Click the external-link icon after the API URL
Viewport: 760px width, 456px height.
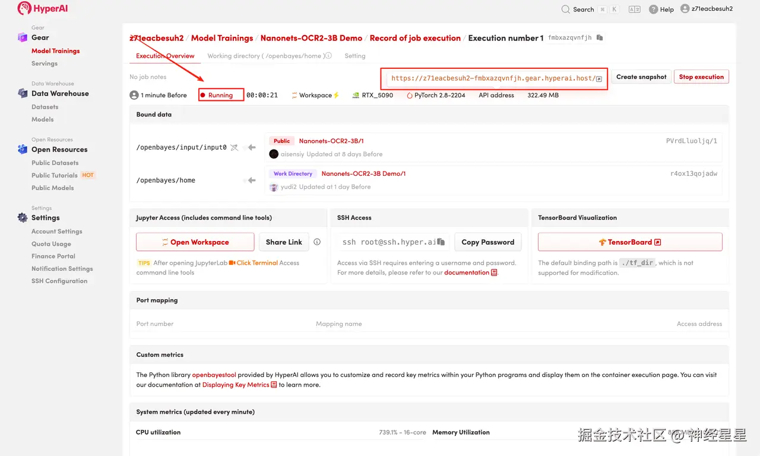pyautogui.click(x=599, y=79)
